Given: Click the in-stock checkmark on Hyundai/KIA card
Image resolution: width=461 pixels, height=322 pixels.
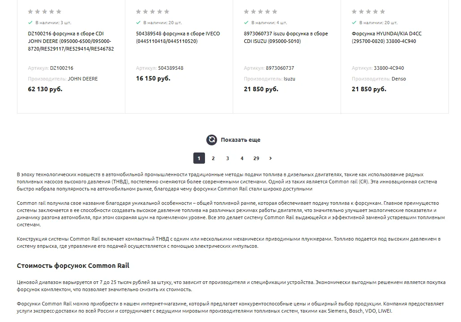Looking at the screenshot, I should 354,23.
